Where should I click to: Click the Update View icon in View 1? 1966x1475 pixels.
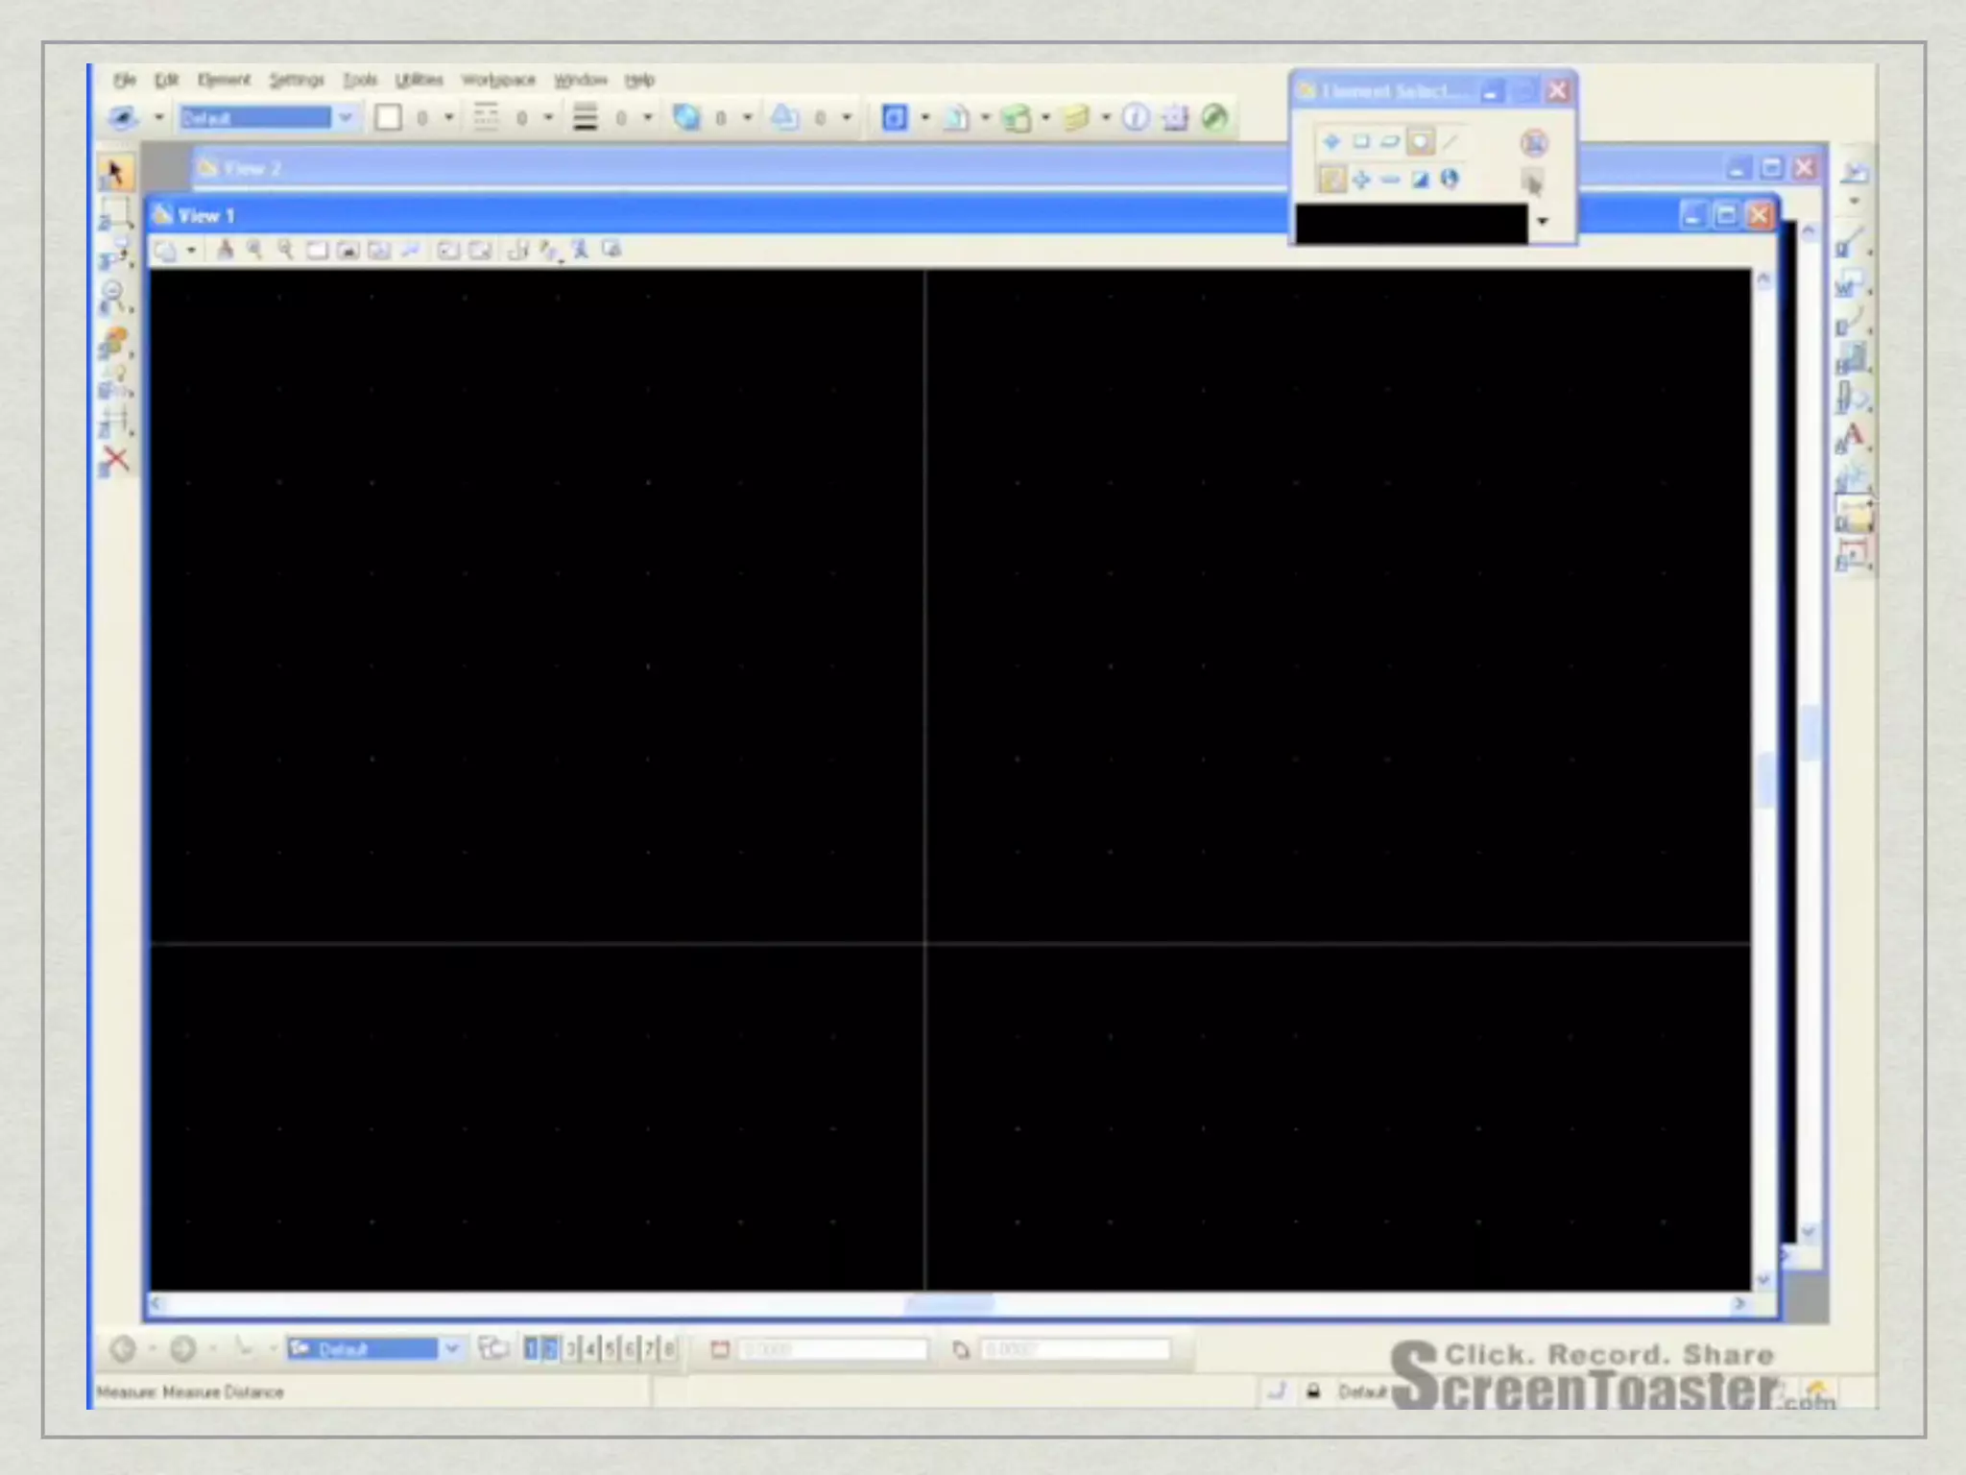pos(224,251)
